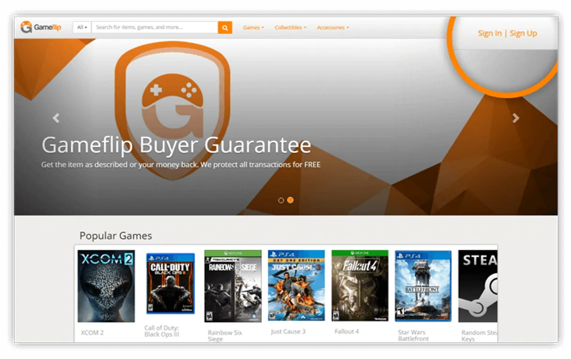This screenshot has height=359, width=571.
Task: Click the orange search magnifier button
Action: (x=225, y=28)
